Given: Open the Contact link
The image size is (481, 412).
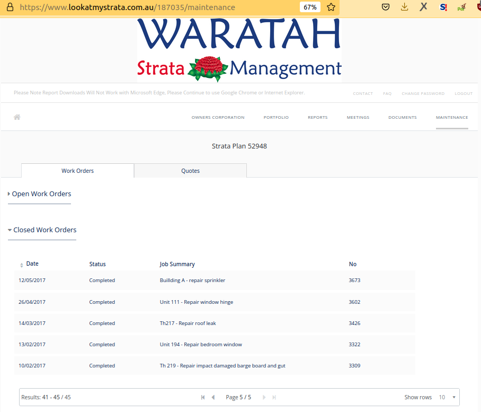Looking at the screenshot, I should tap(363, 93).
